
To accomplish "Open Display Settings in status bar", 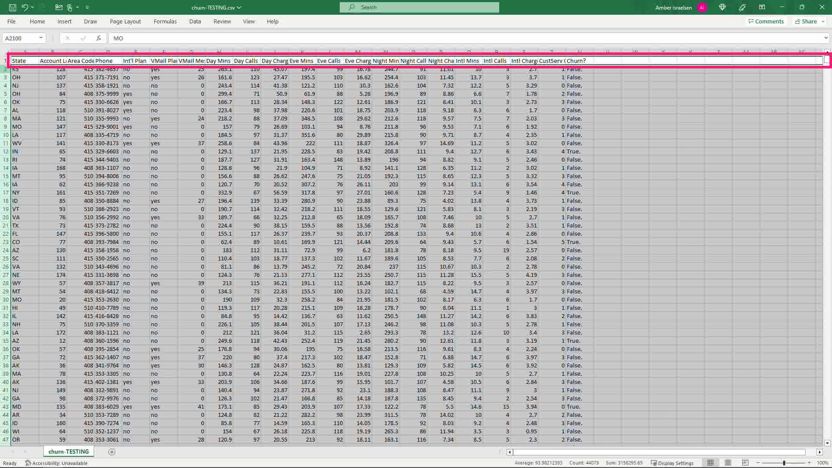I will 672,463.
